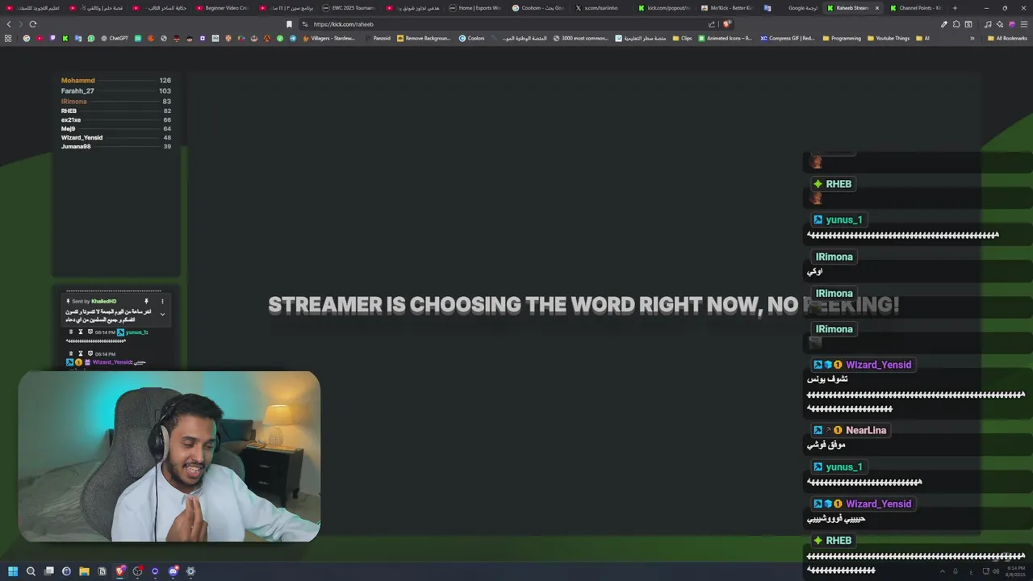Expand the Clips bookmark folder
Viewport: 1033px width, 581px height.
[x=681, y=38]
